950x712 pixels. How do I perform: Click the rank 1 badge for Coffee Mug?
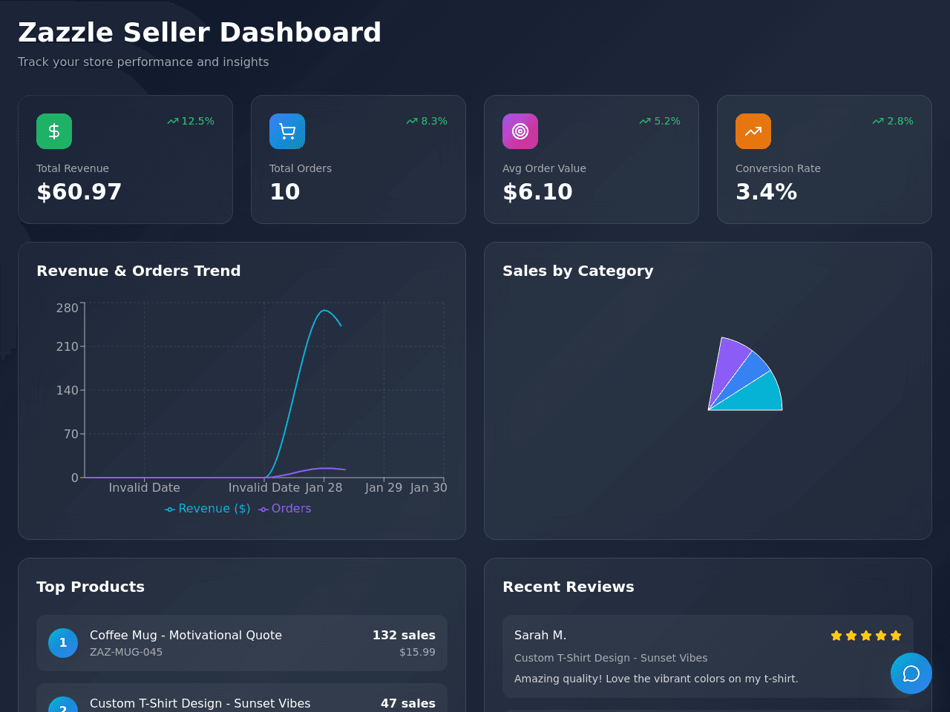tap(63, 643)
